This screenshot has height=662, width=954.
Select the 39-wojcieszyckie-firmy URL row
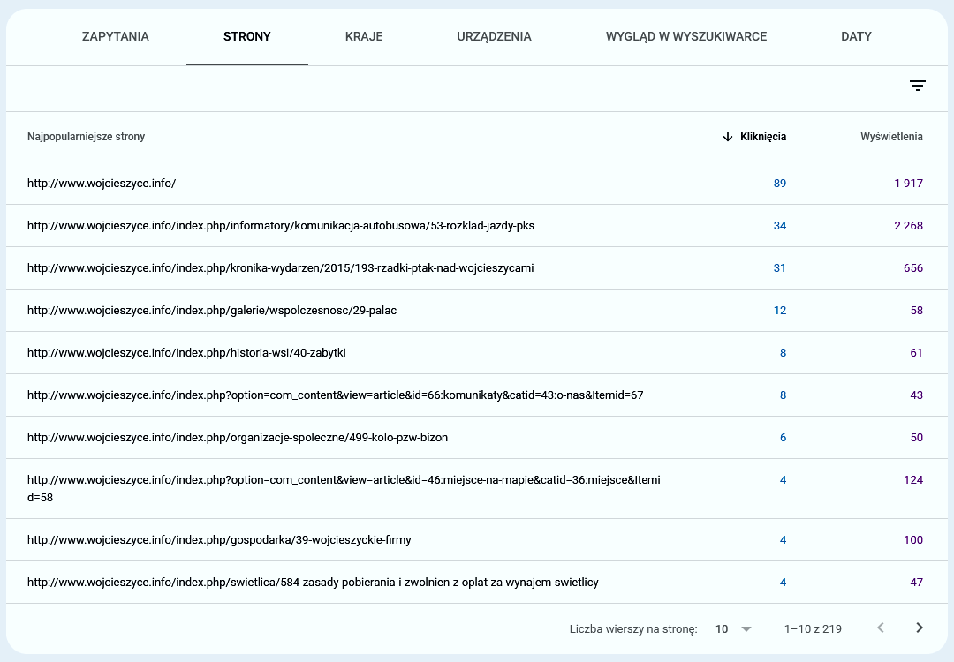point(477,540)
